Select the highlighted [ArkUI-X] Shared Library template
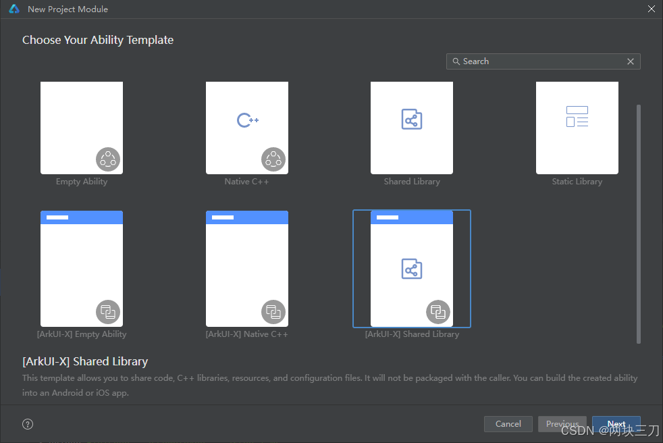663x443 pixels. tap(412, 269)
